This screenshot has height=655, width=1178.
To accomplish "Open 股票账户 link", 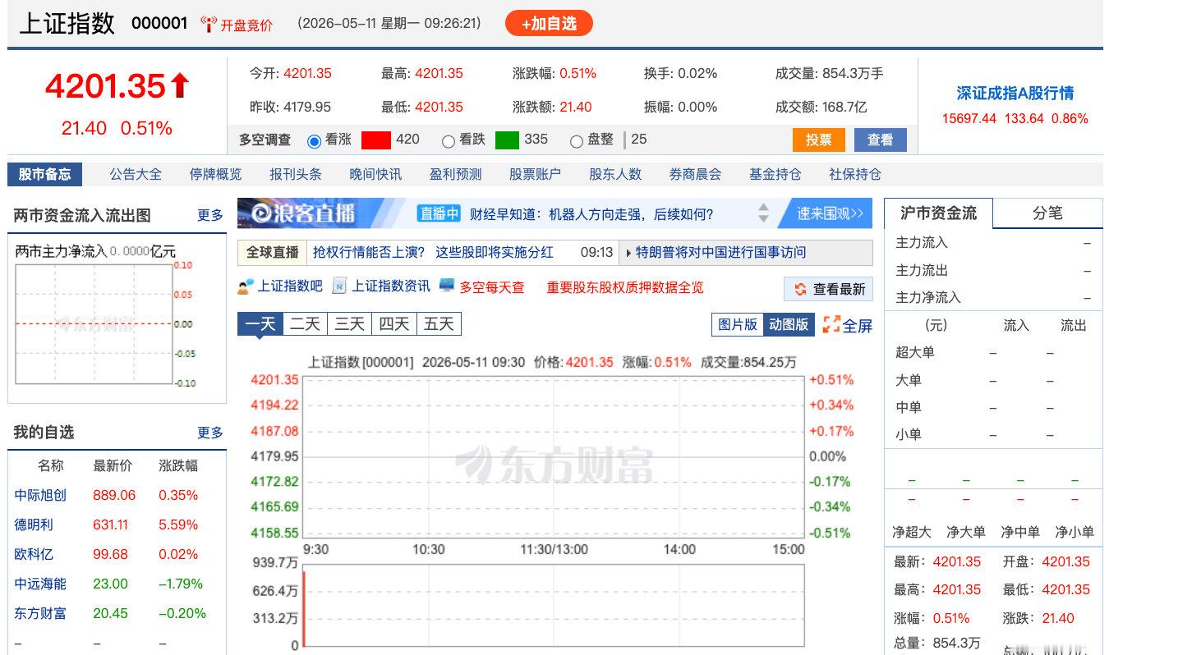I will point(535,174).
